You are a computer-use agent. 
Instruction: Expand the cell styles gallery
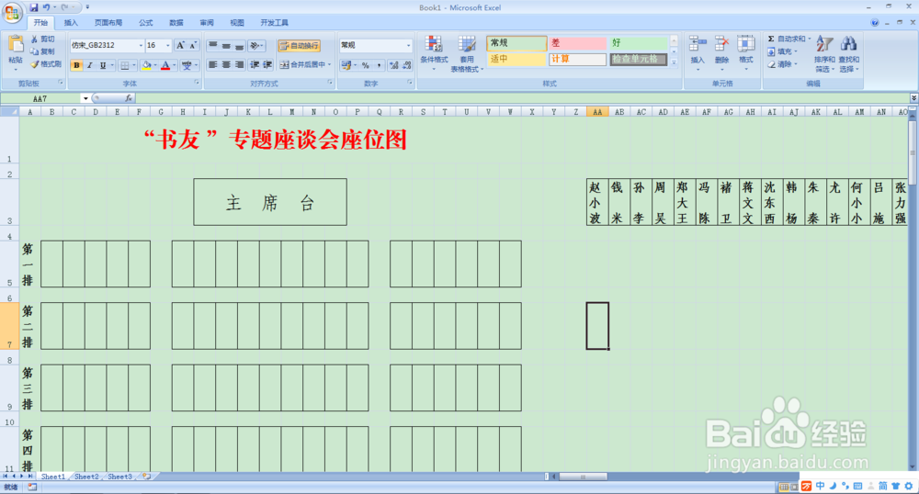(x=674, y=62)
